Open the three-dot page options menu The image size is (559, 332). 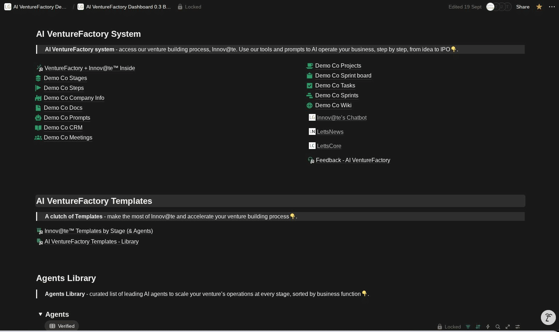[552, 7]
